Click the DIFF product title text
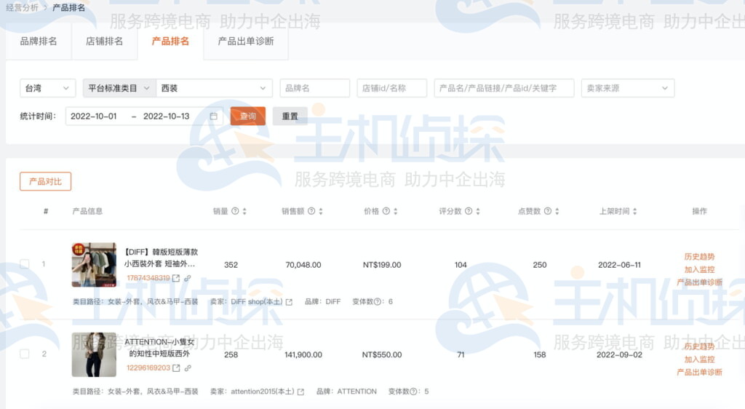Image resolution: width=745 pixels, height=409 pixels. (160, 258)
